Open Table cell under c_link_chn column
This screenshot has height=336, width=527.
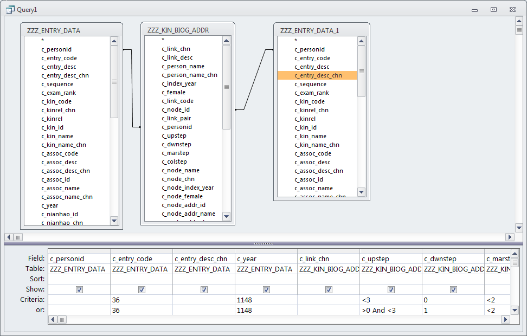tap(328, 269)
